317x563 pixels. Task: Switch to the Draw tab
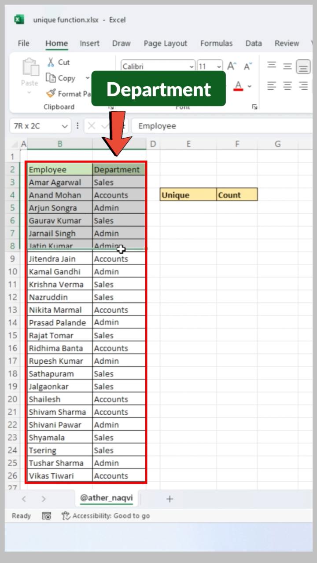pyautogui.click(x=121, y=43)
